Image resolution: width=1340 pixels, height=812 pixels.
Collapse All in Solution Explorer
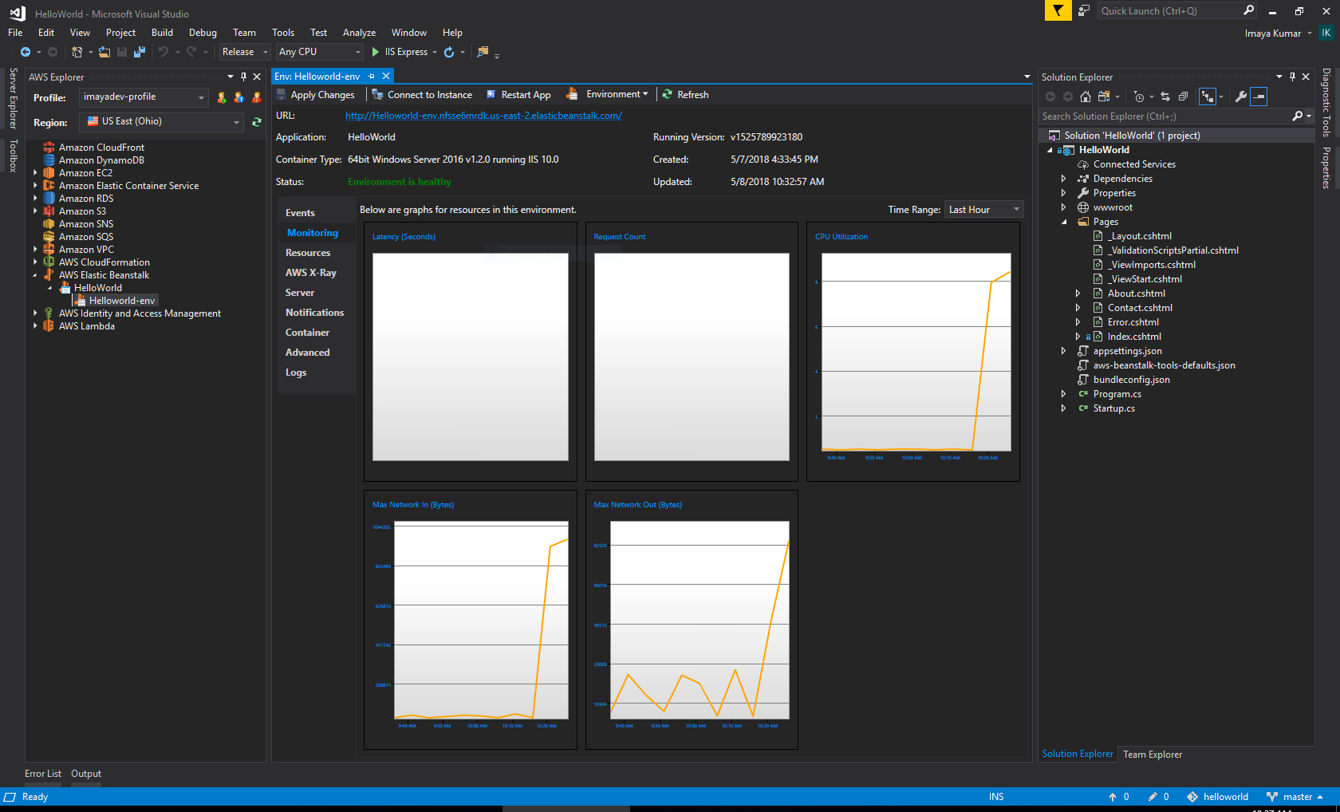[x=1183, y=97]
